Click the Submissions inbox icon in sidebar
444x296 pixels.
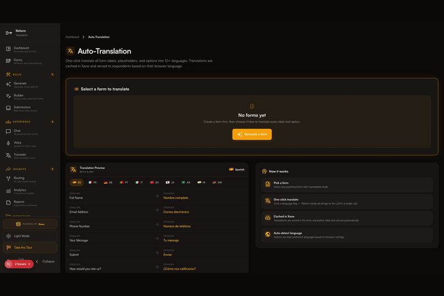pyautogui.click(x=8, y=108)
